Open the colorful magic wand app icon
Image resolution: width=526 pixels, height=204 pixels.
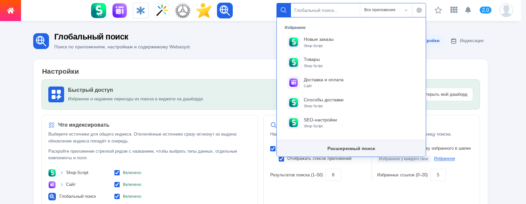pyautogui.click(x=162, y=11)
